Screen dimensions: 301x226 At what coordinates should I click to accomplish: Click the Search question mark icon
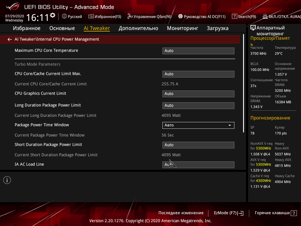tap(234, 16)
